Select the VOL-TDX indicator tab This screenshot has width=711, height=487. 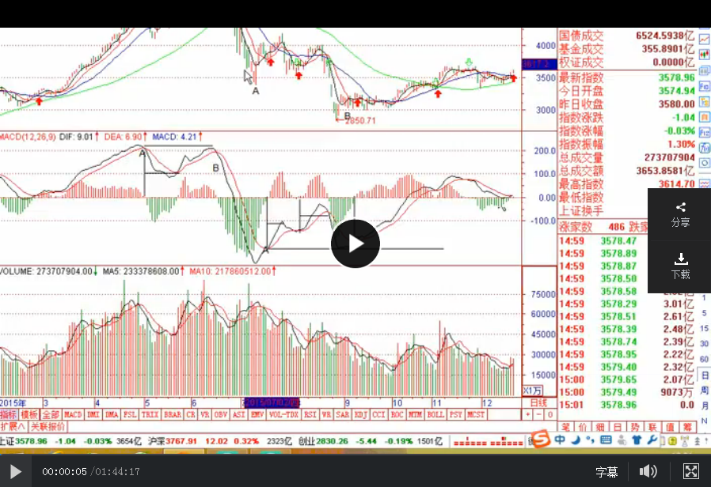284,414
